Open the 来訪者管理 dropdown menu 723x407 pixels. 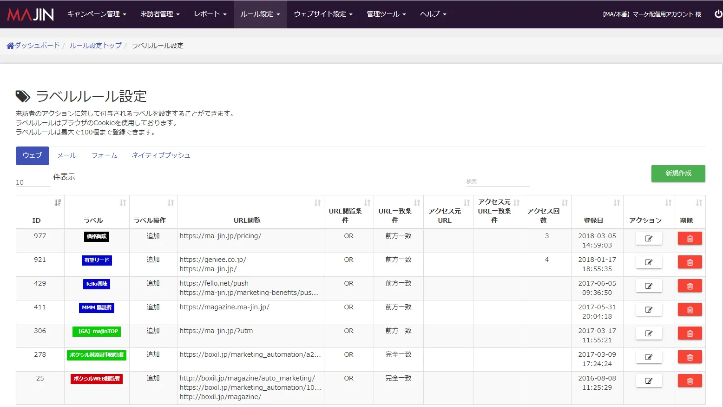point(160,14)
